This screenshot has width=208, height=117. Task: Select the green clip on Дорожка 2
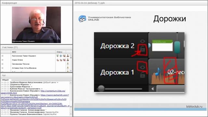coord(162,45)
